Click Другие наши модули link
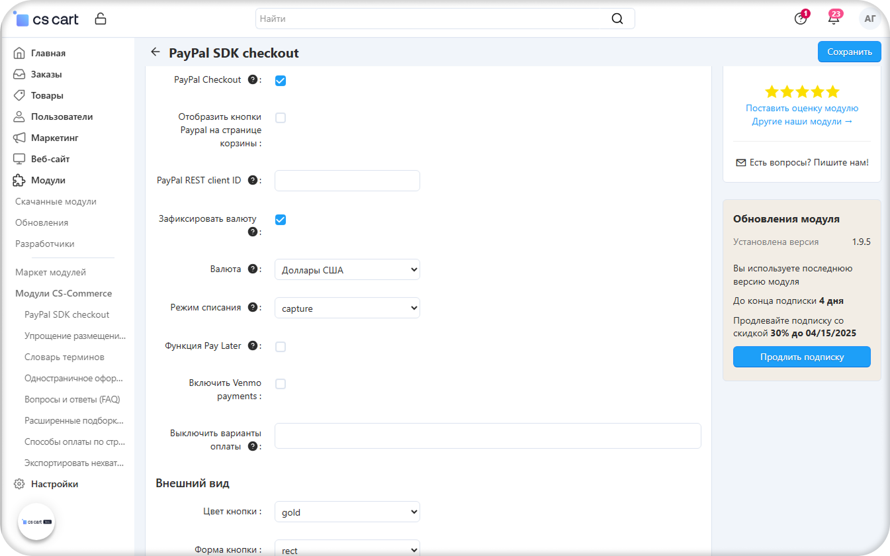Image resolution: width=890 pixels, height=556 pixels. click(x=802, y=121)
